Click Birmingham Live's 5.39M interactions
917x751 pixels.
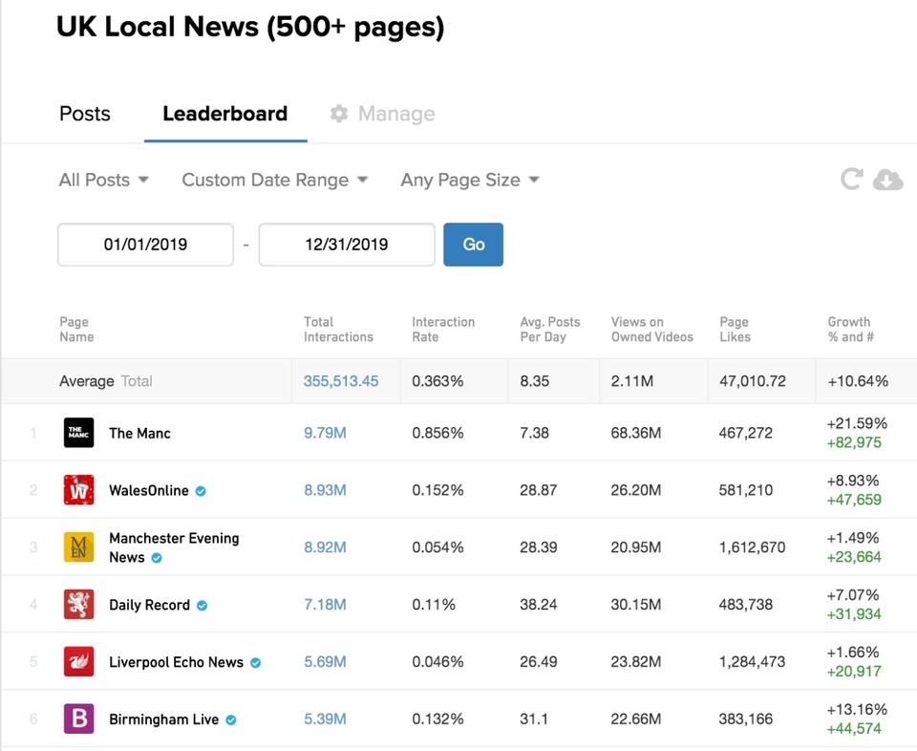pyautogui.click(x=325, y=719)
